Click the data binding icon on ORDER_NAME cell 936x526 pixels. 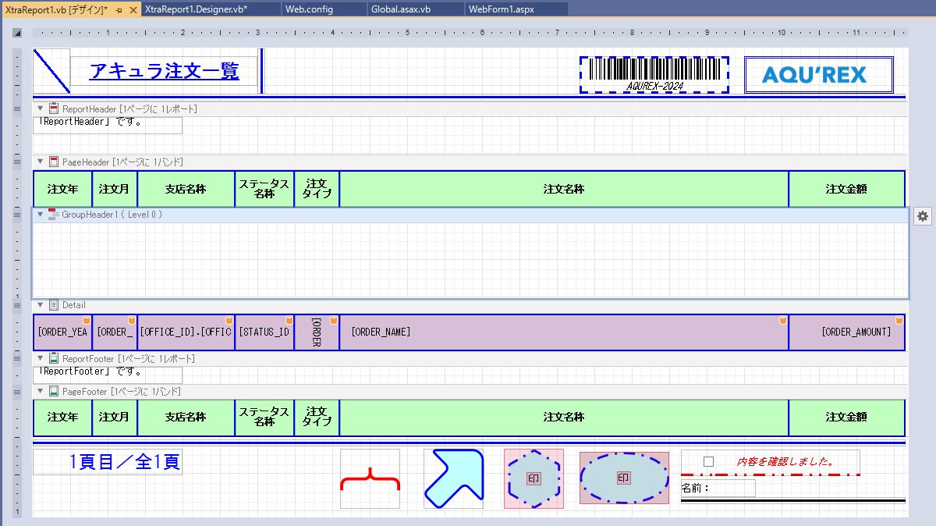coord(782,320)
